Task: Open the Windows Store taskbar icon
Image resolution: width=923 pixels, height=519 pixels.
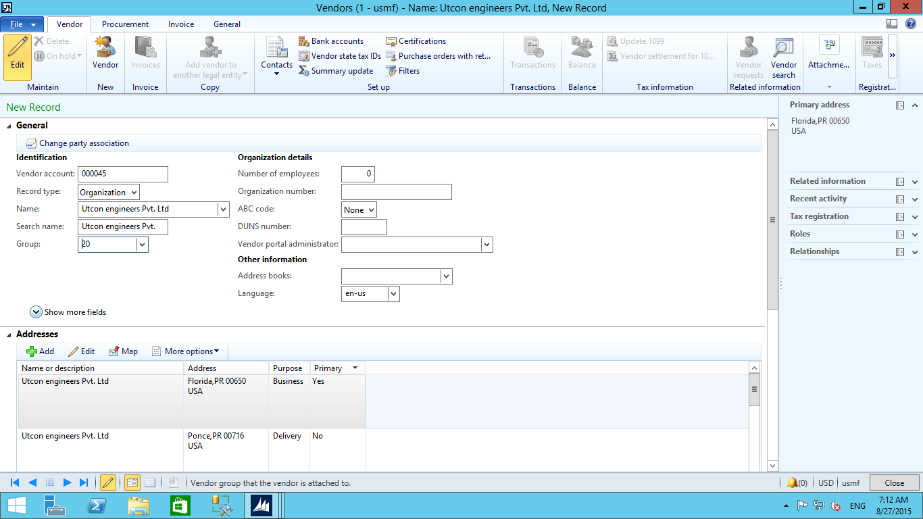Action: point(180,505)
